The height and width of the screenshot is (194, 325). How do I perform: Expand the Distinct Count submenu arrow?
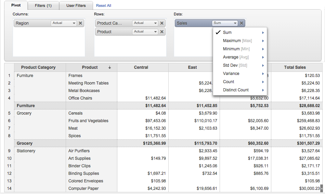(263, 90)
